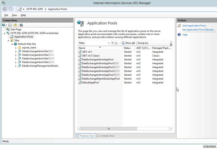Click the horizontal scrollbar right arrow
The image size is (217, 149).
pyautogui.click(x=171, y=129)
